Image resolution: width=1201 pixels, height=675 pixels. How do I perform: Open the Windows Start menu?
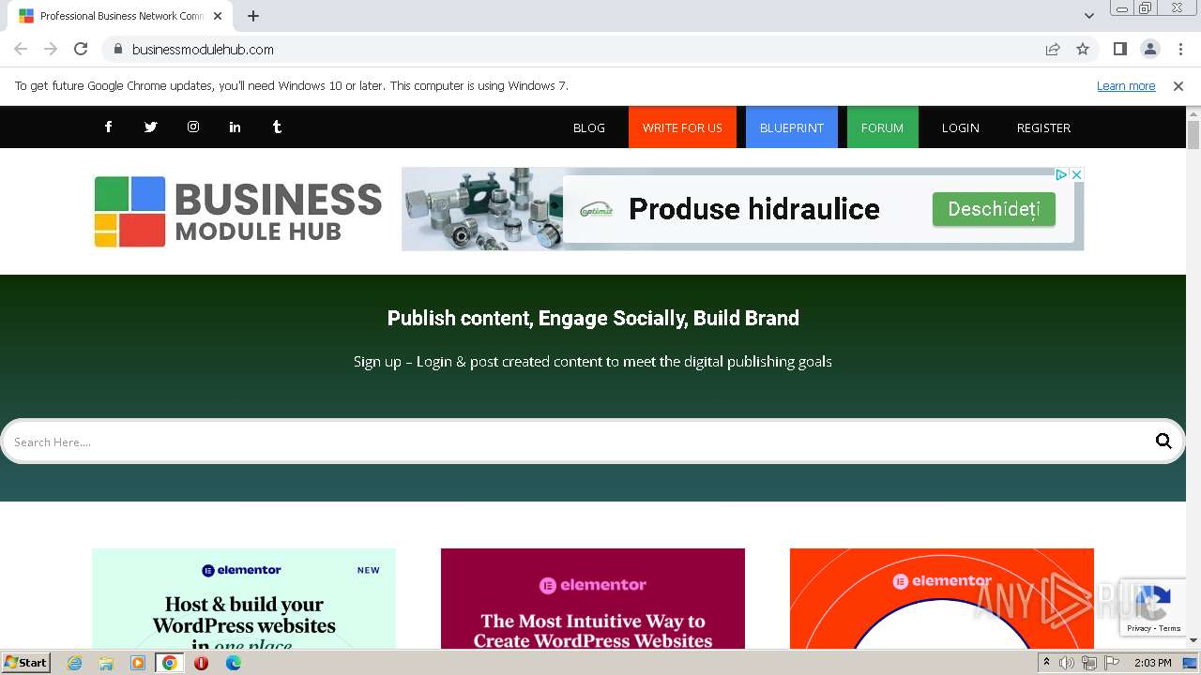[x=25, y=663]
